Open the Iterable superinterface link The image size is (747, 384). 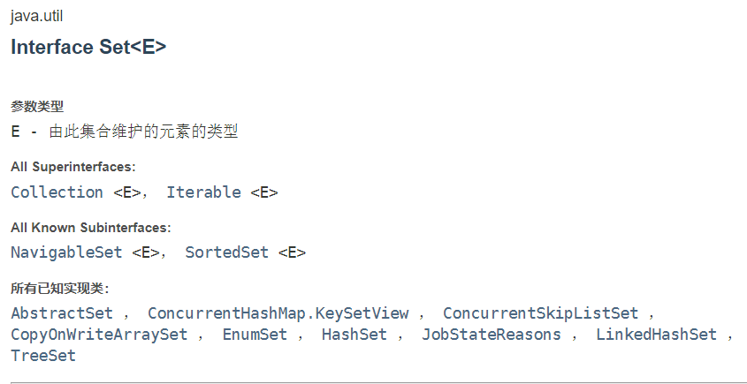tap(203, 192)
